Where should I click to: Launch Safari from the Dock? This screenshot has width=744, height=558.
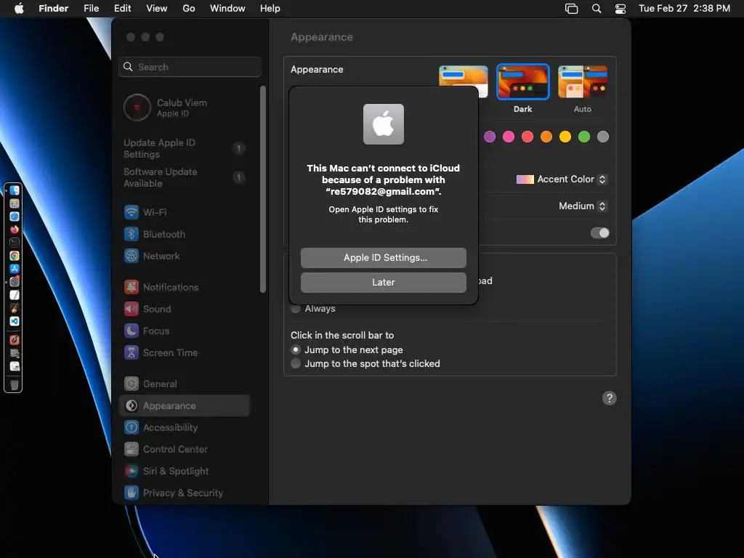click(x=15, y=217)
